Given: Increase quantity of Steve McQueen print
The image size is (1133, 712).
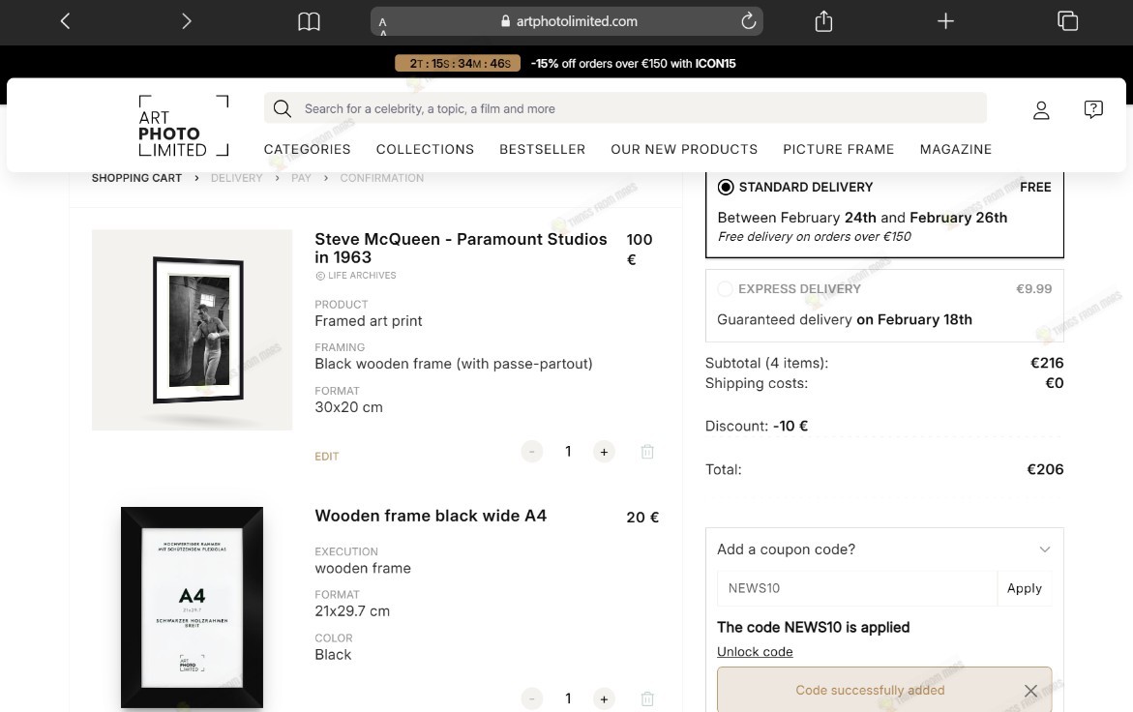Looking at the screenshot, I should click(604, 452).
